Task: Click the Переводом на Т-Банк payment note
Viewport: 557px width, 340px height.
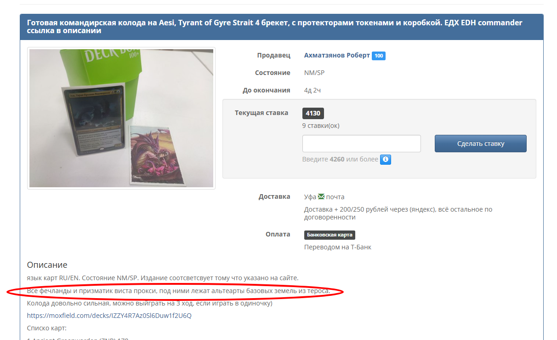Action: (x=338, y=247)
